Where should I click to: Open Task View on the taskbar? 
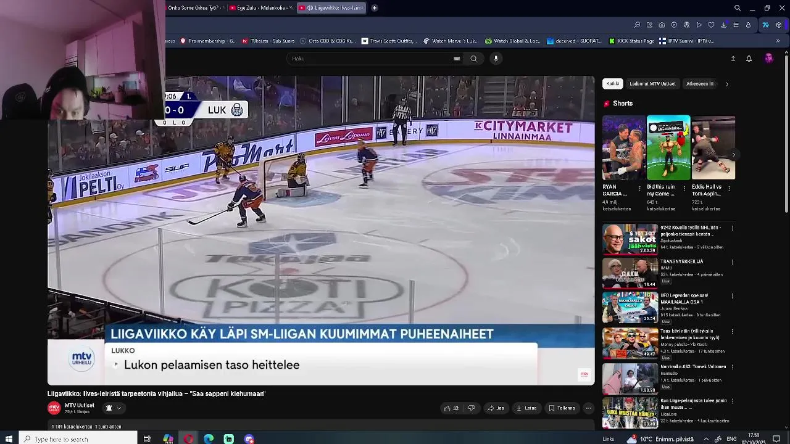147,439
